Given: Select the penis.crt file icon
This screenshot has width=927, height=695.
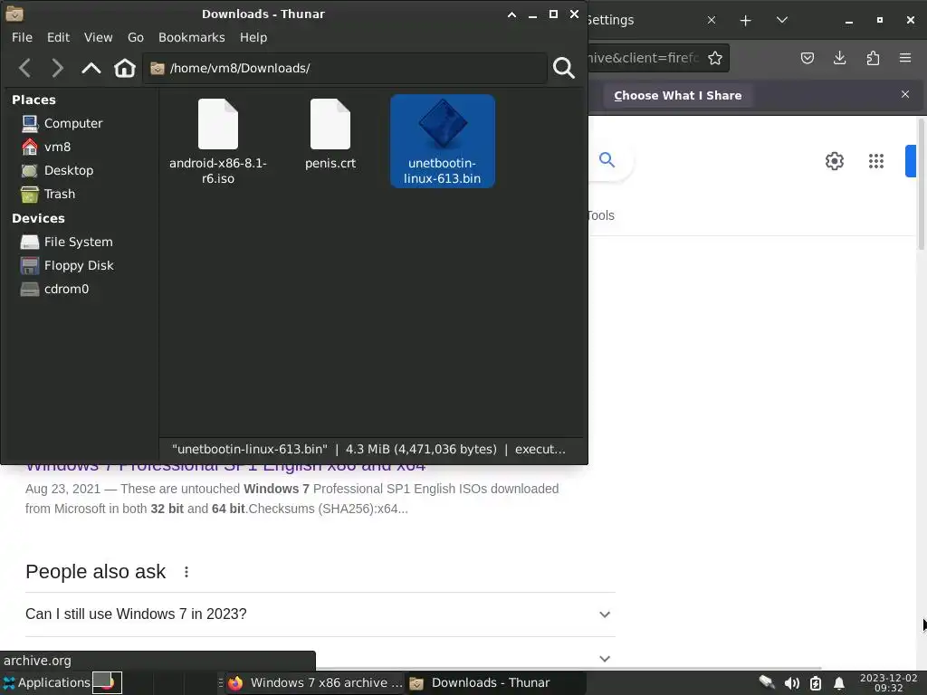Looking at the screenshot, I should [330, 124].
